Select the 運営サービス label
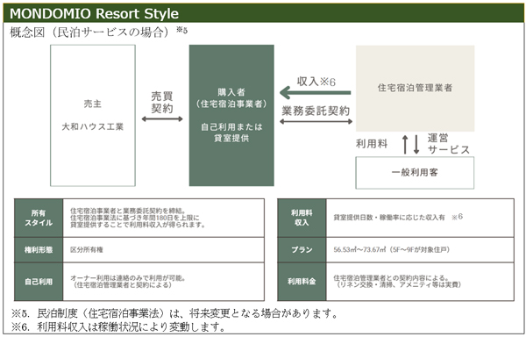The width and height of the screenshot is (526, 337). [x=449, y=144]
